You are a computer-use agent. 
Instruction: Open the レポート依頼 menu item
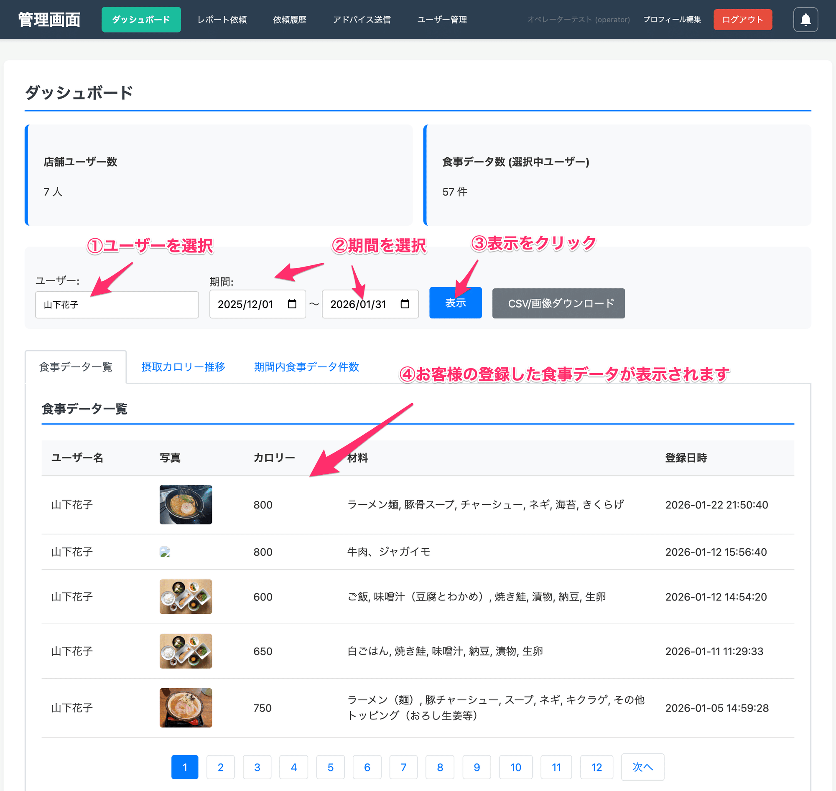pyautogui.click(x=222, y=19)
